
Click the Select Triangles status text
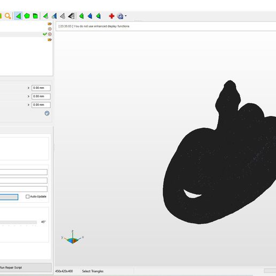click(x=93, y=271)
